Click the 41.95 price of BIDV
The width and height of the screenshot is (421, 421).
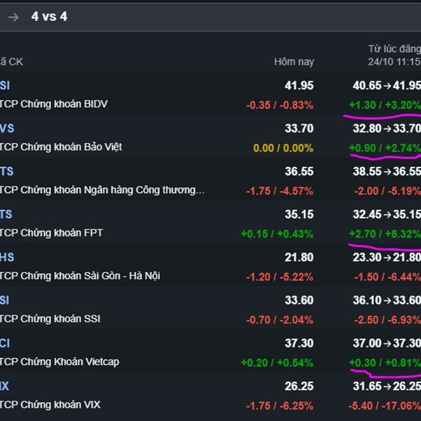pos(299,86)
